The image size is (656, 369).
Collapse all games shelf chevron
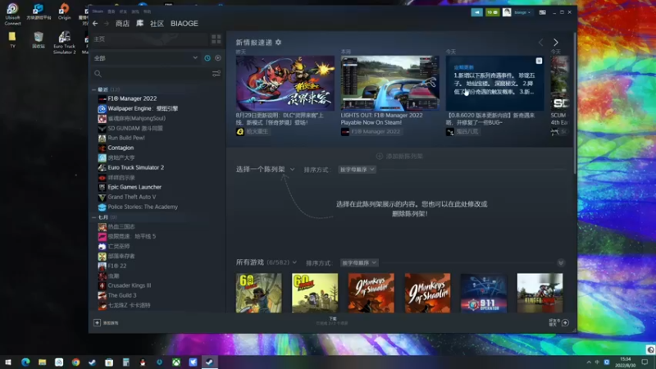click(x=561, y=262)
